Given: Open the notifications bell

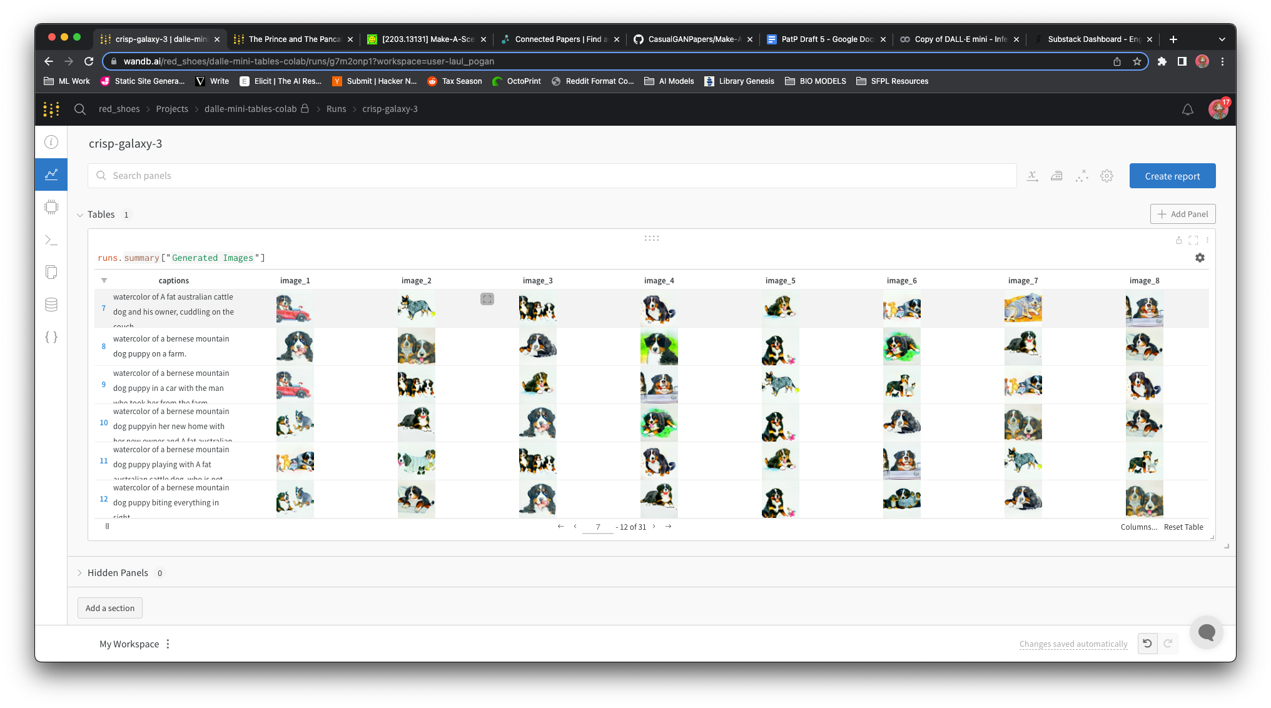Looking at the screenshot, I should (x=1188, y=109).
